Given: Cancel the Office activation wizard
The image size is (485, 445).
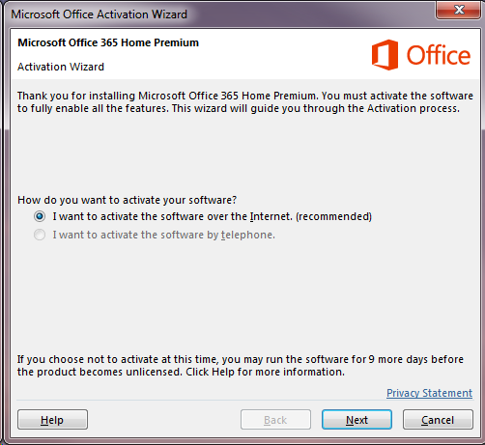Looking at the screenshot, I should tap(438, 420).
